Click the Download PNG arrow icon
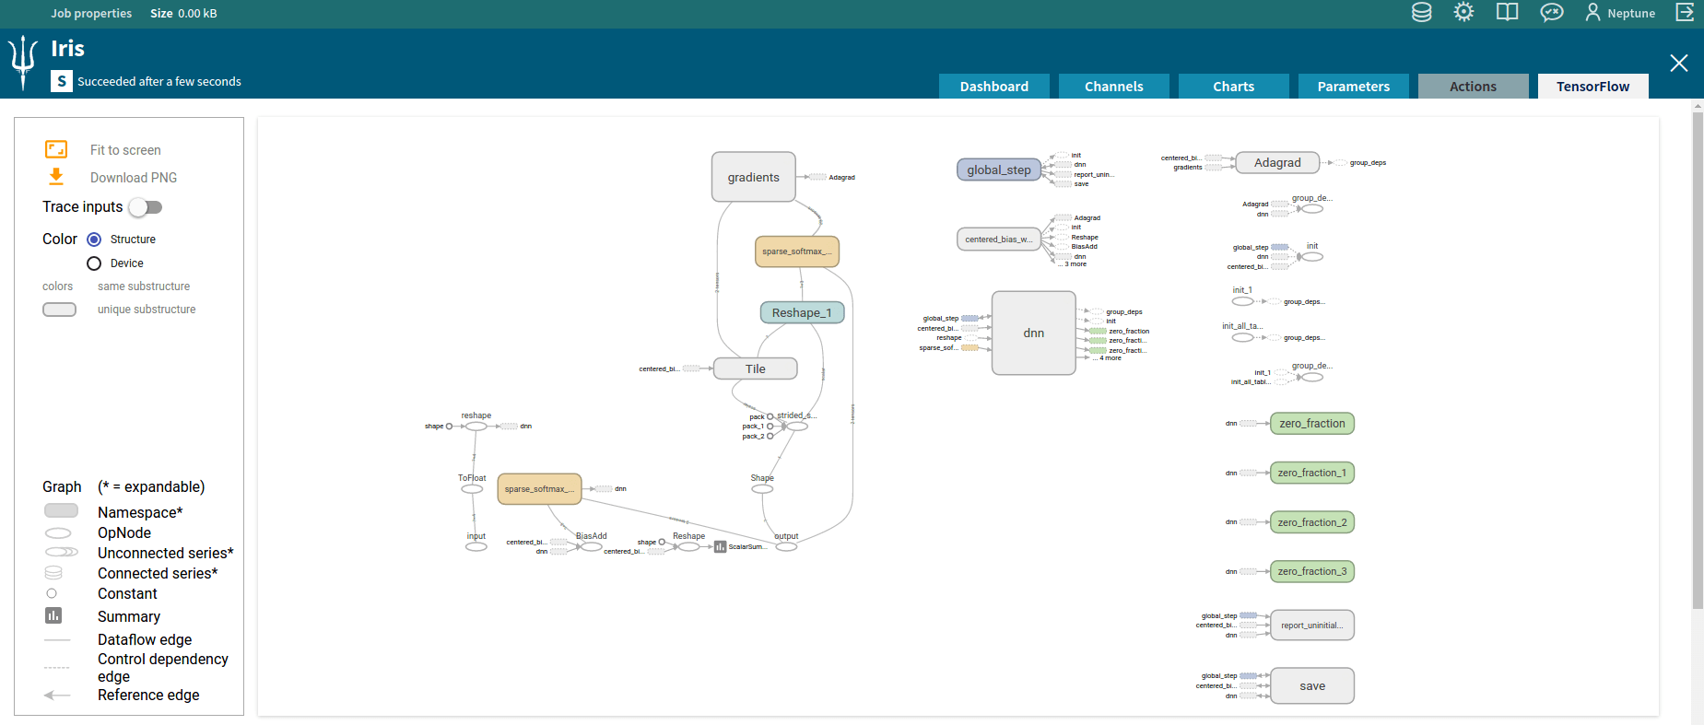Viewport: 1704px width, 725px height. 56,177
